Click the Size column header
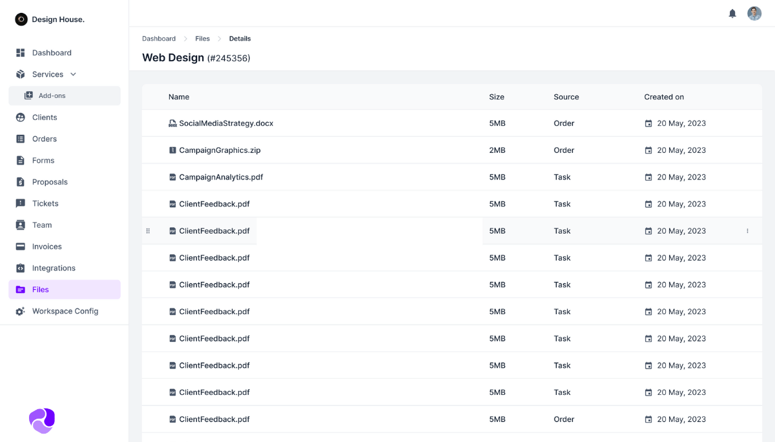Viewport: 775px width, 442px height. coord(496,97)
